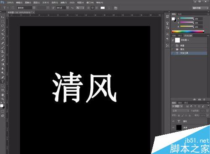This screenshot has height=154, width=210.
Task: Switch to the 通道 tab
Action: pyautogui.click(x=180, y=103)
